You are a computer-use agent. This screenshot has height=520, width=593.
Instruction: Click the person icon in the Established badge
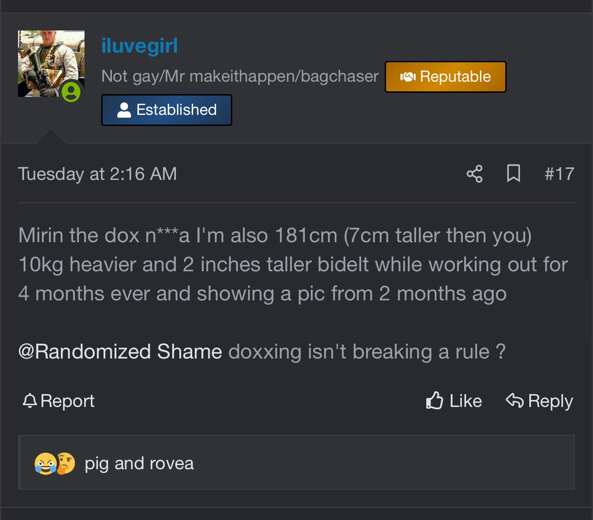pos(124,110)
